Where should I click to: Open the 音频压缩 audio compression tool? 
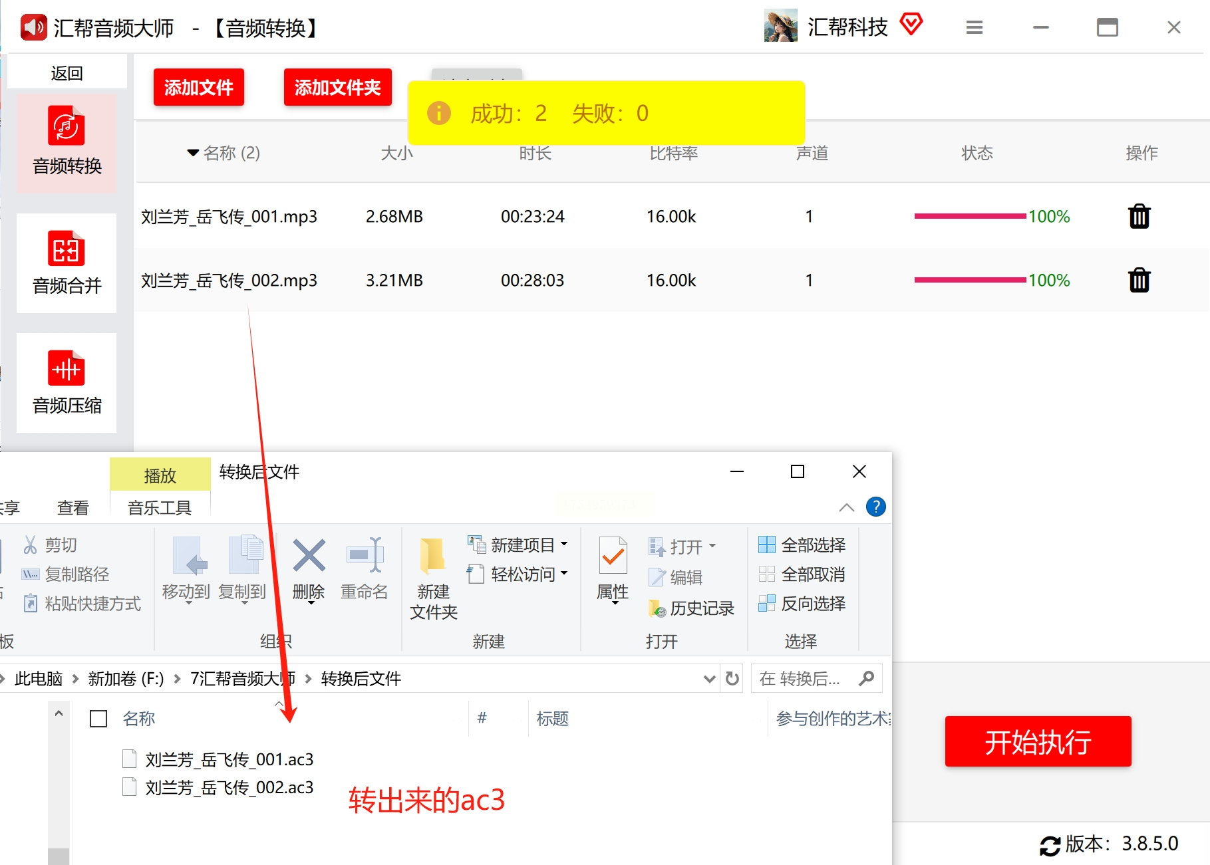pos(67,382)
